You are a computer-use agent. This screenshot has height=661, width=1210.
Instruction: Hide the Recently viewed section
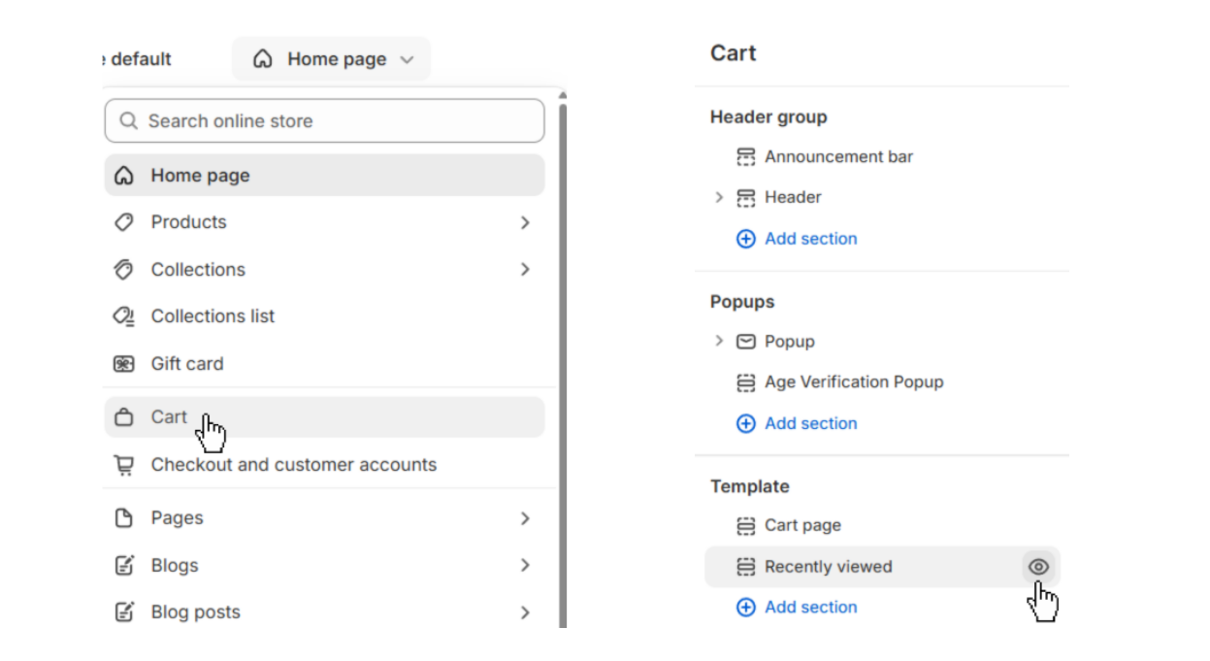(x=1037, y=566)
